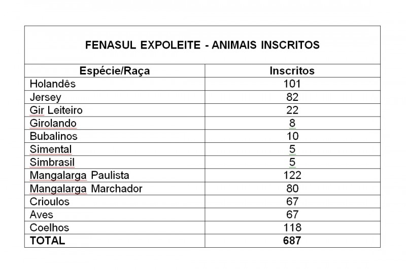This screenshot has height=270, width=406.
Task: Select the value 122 cell
Action: pyautogui.click(x=292, y=175)
